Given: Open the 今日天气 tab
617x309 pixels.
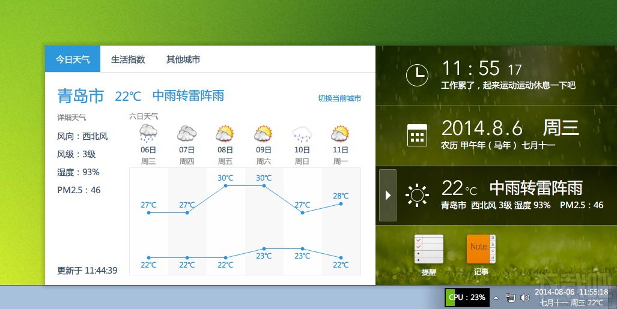Looking at the screenshot, I should [73, 59].
